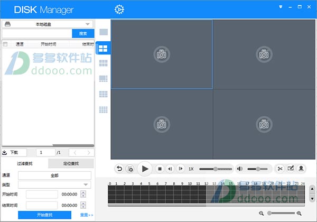Click the blue 搜索 search button

(x=83, y=33)
